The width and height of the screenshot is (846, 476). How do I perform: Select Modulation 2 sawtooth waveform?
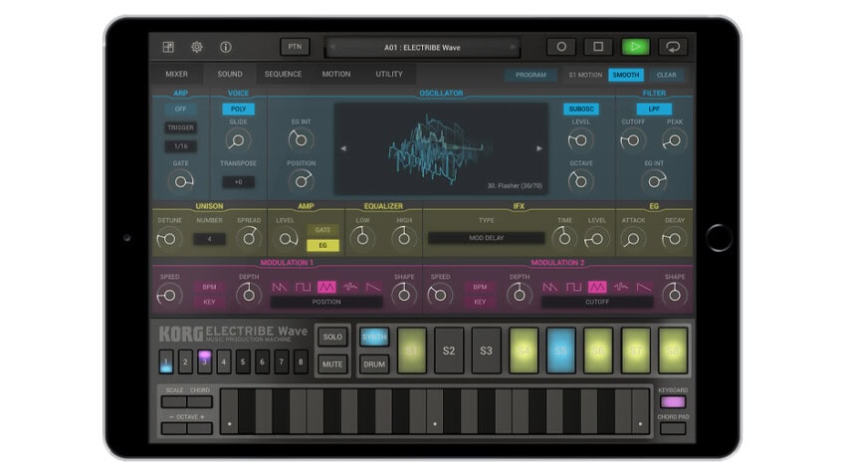[x=549, y=287]
